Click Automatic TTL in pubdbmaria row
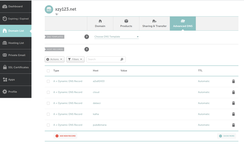244x144 pixels. tap(204, 125)
